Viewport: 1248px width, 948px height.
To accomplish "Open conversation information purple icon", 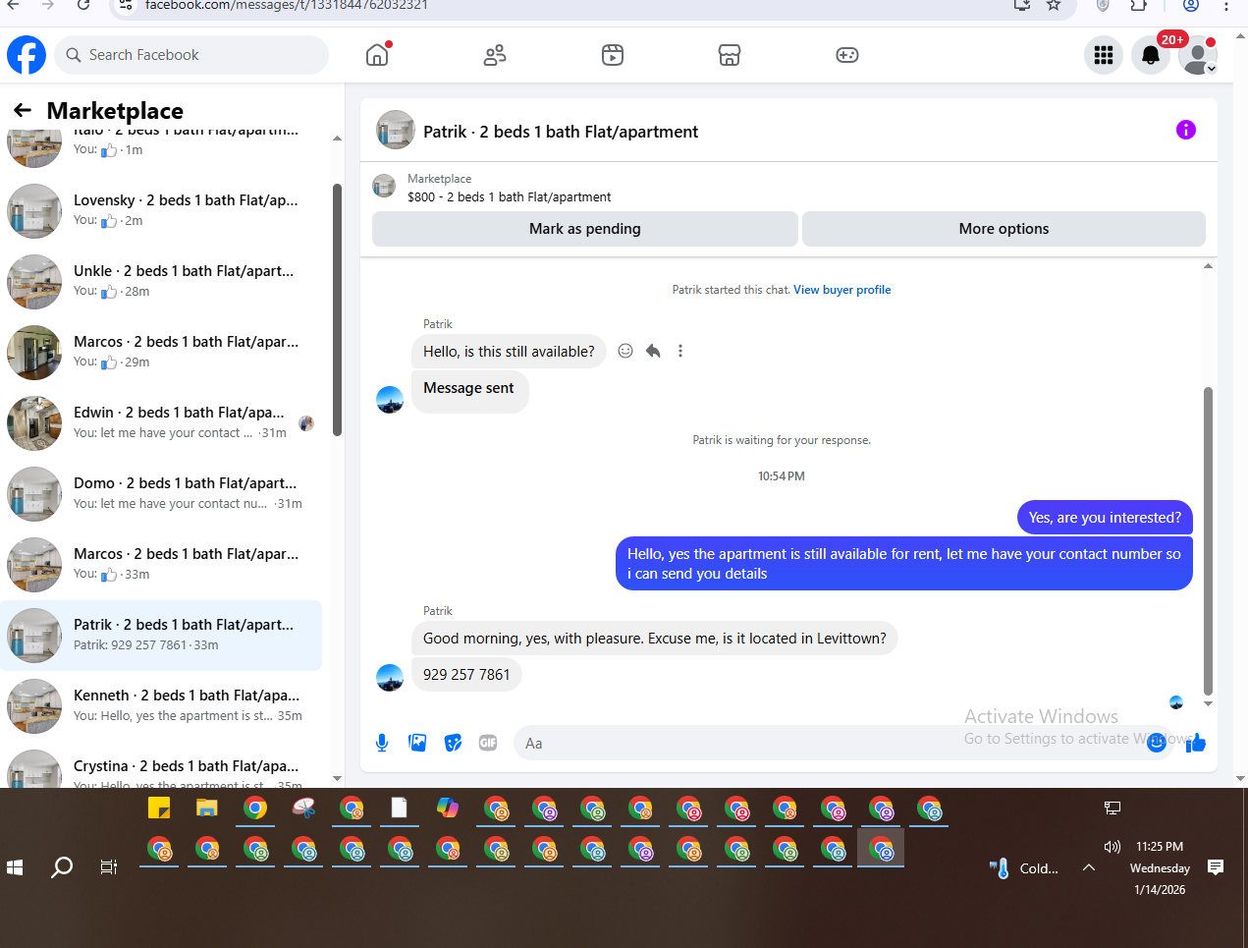I will click(1186, 130).
